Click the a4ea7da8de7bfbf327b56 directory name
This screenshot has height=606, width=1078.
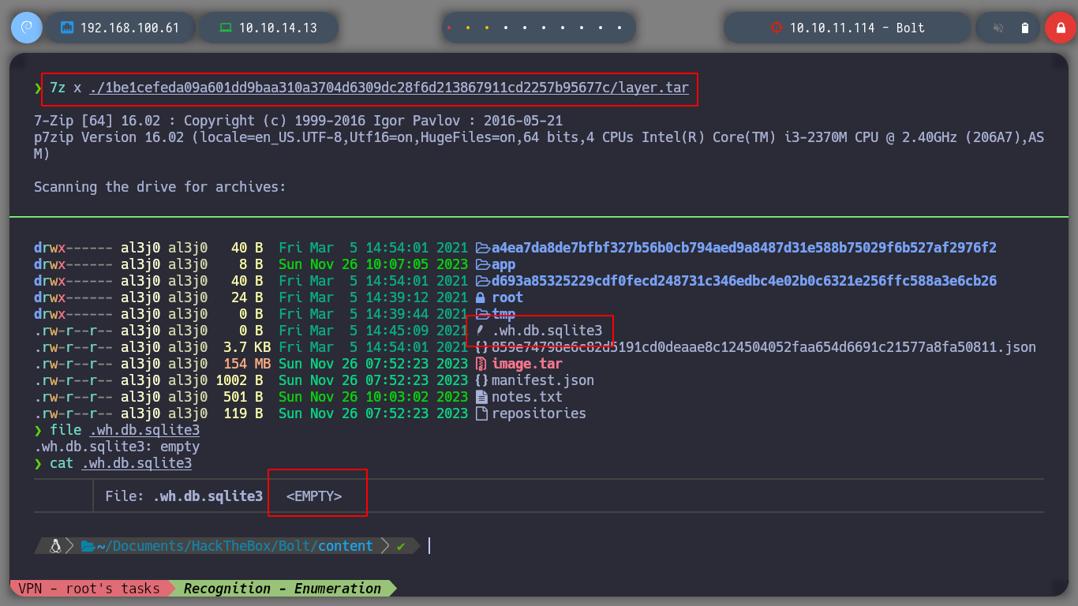(744, 248)
